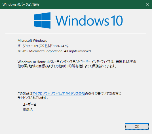
Task: Click the dialog title bar text
Action: coord(21,5)
